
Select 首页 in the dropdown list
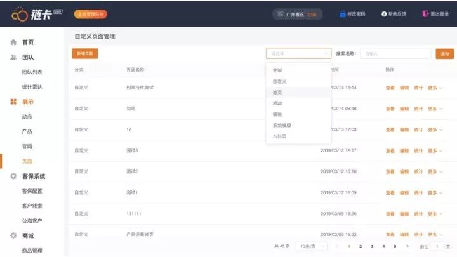coord(277,92)
